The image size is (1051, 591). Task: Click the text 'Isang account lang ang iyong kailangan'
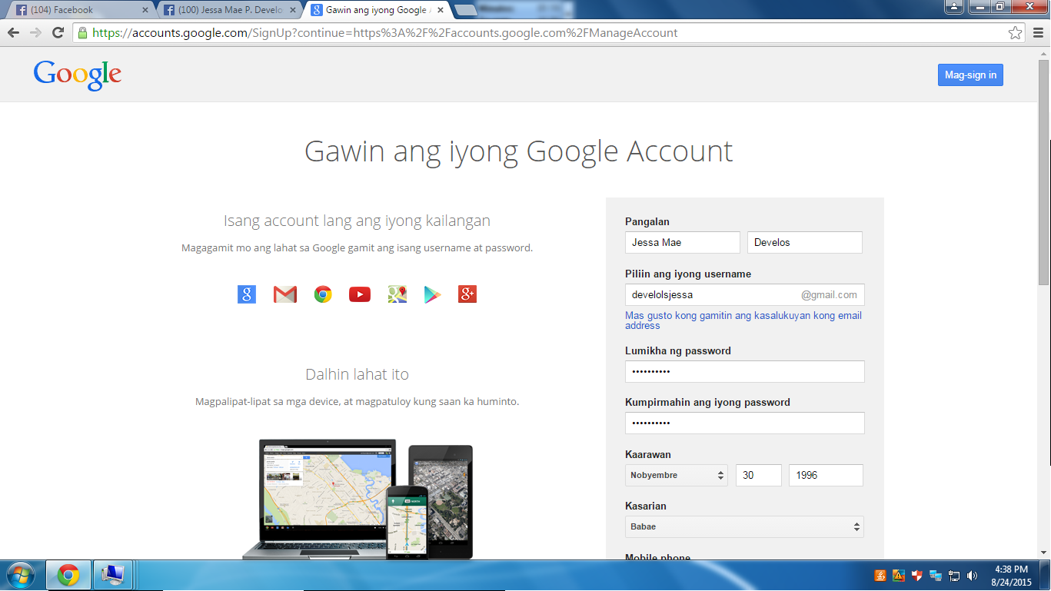coord(357,221)
